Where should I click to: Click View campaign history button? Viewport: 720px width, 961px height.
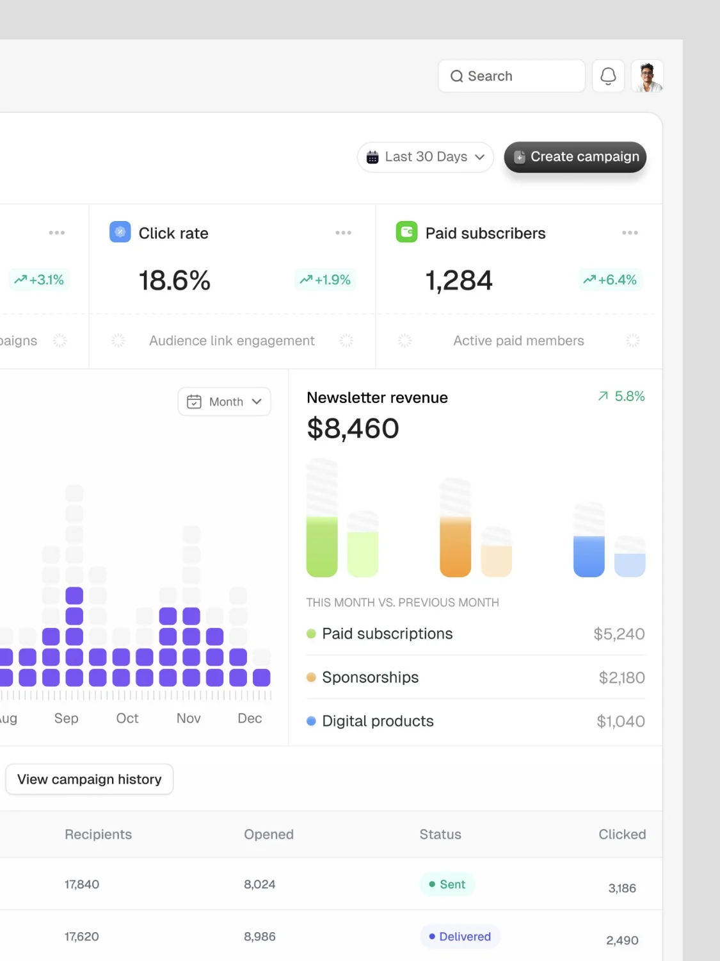tap(90, 779)
